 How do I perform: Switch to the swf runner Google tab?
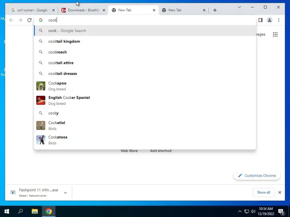[31, 10]
